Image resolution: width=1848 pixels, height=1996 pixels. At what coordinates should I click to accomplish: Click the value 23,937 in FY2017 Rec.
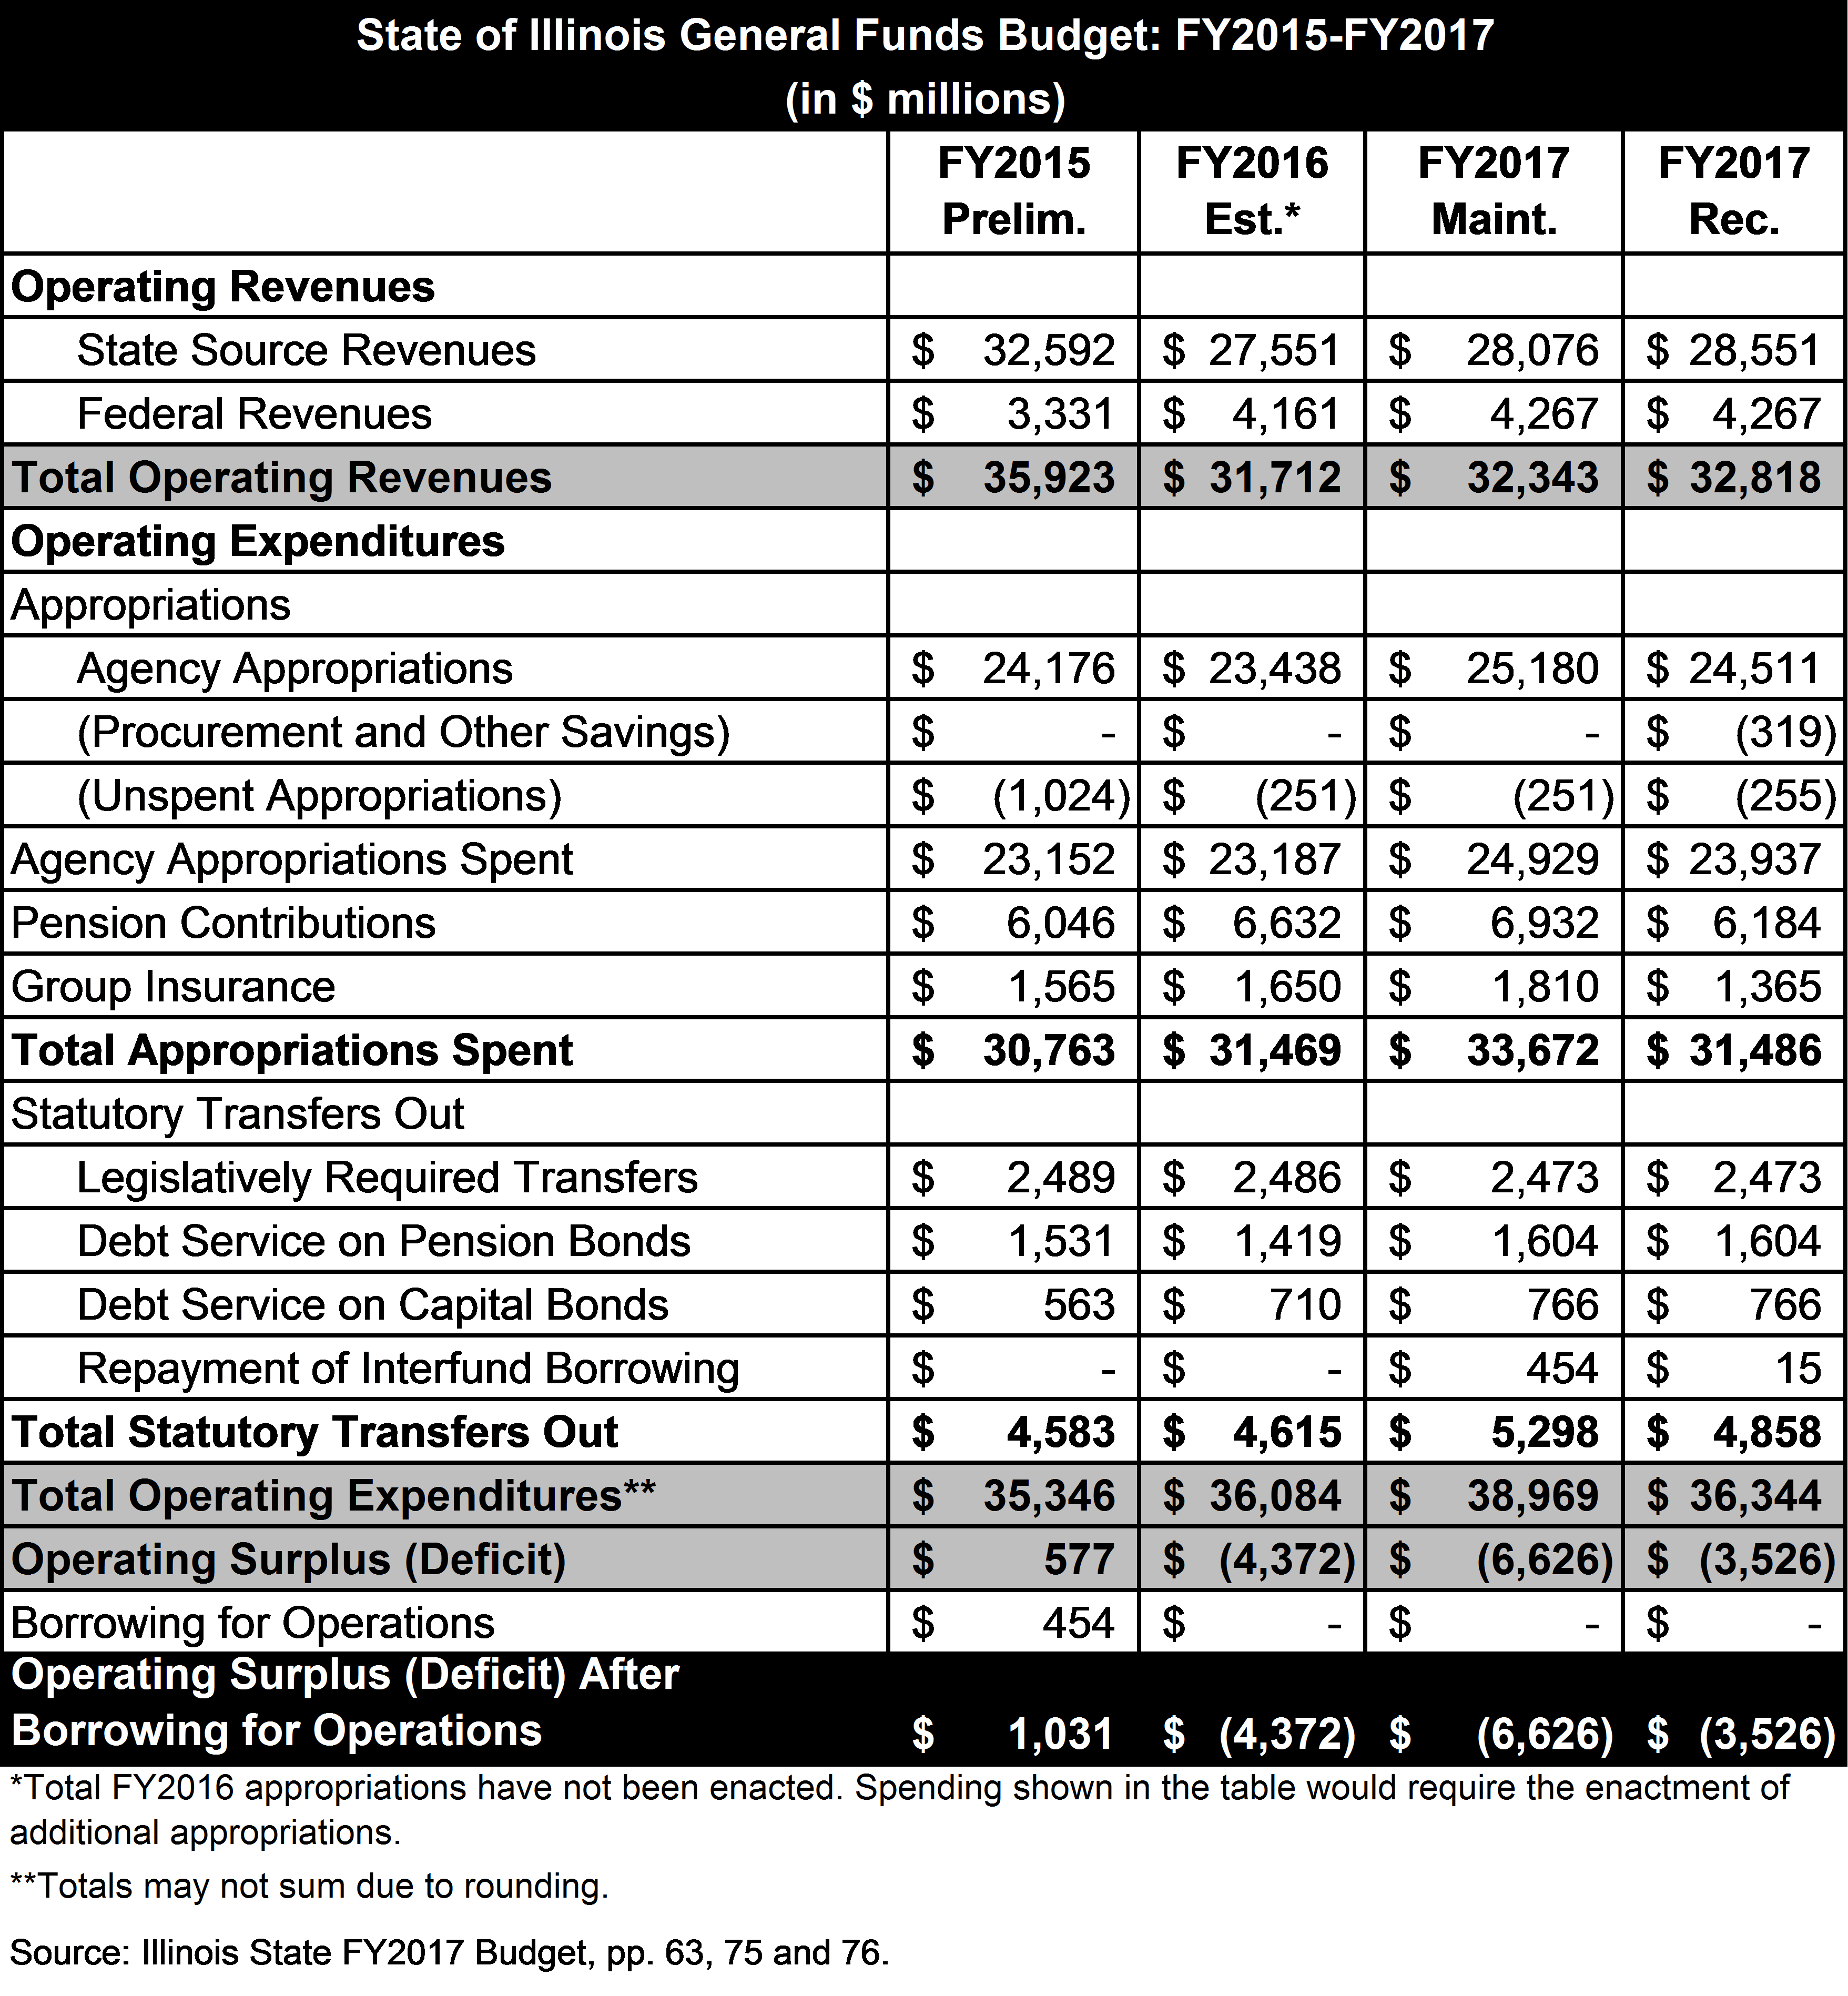(x=1755, y=860)
